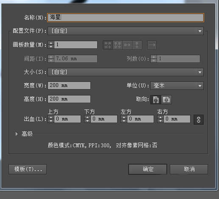Open the 单位 units dropdown showing 毫米
Viewport: 219px width, 199px height.
point(177,86)
